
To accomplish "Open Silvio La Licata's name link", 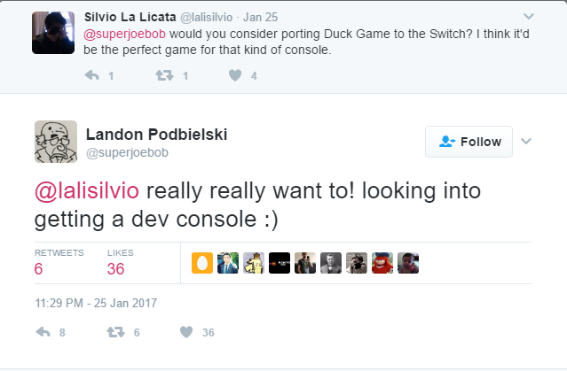I will tap(130, 17).
